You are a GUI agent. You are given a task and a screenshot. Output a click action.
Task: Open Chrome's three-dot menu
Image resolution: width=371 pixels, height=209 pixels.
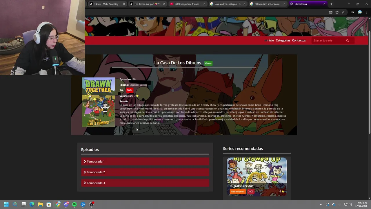(x=367, y=12)
